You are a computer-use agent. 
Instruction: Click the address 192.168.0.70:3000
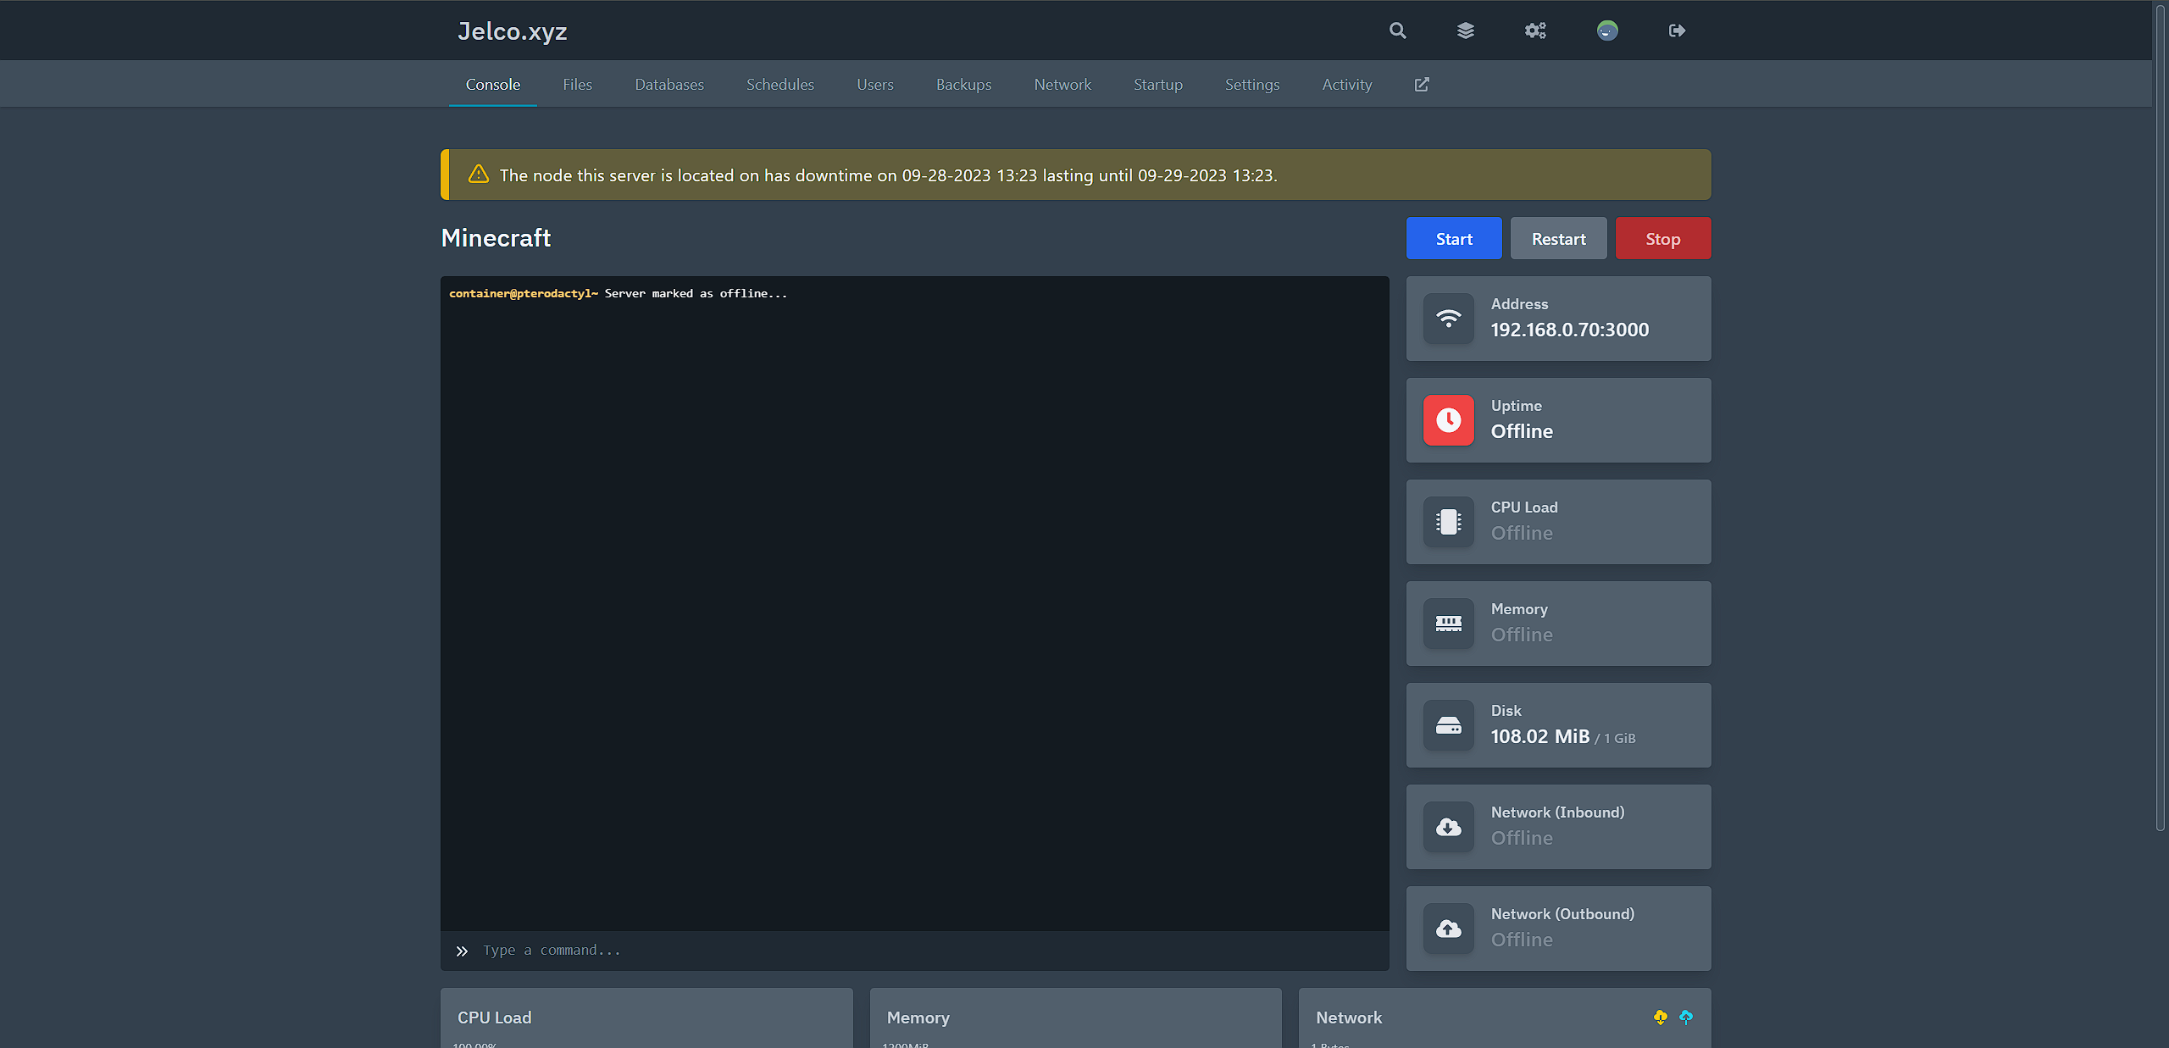point(1570,330)
